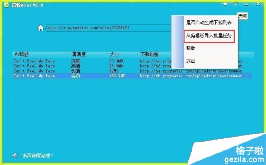Viewport: 266px width, 165px height.
Task: Click the speaker icon in the status bar
Action: 15,156
